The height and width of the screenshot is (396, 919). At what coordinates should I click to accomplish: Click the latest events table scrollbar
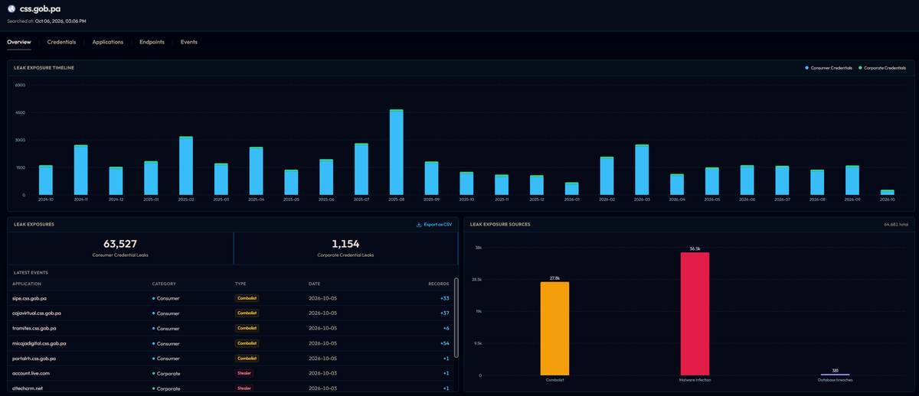point(456,317)
